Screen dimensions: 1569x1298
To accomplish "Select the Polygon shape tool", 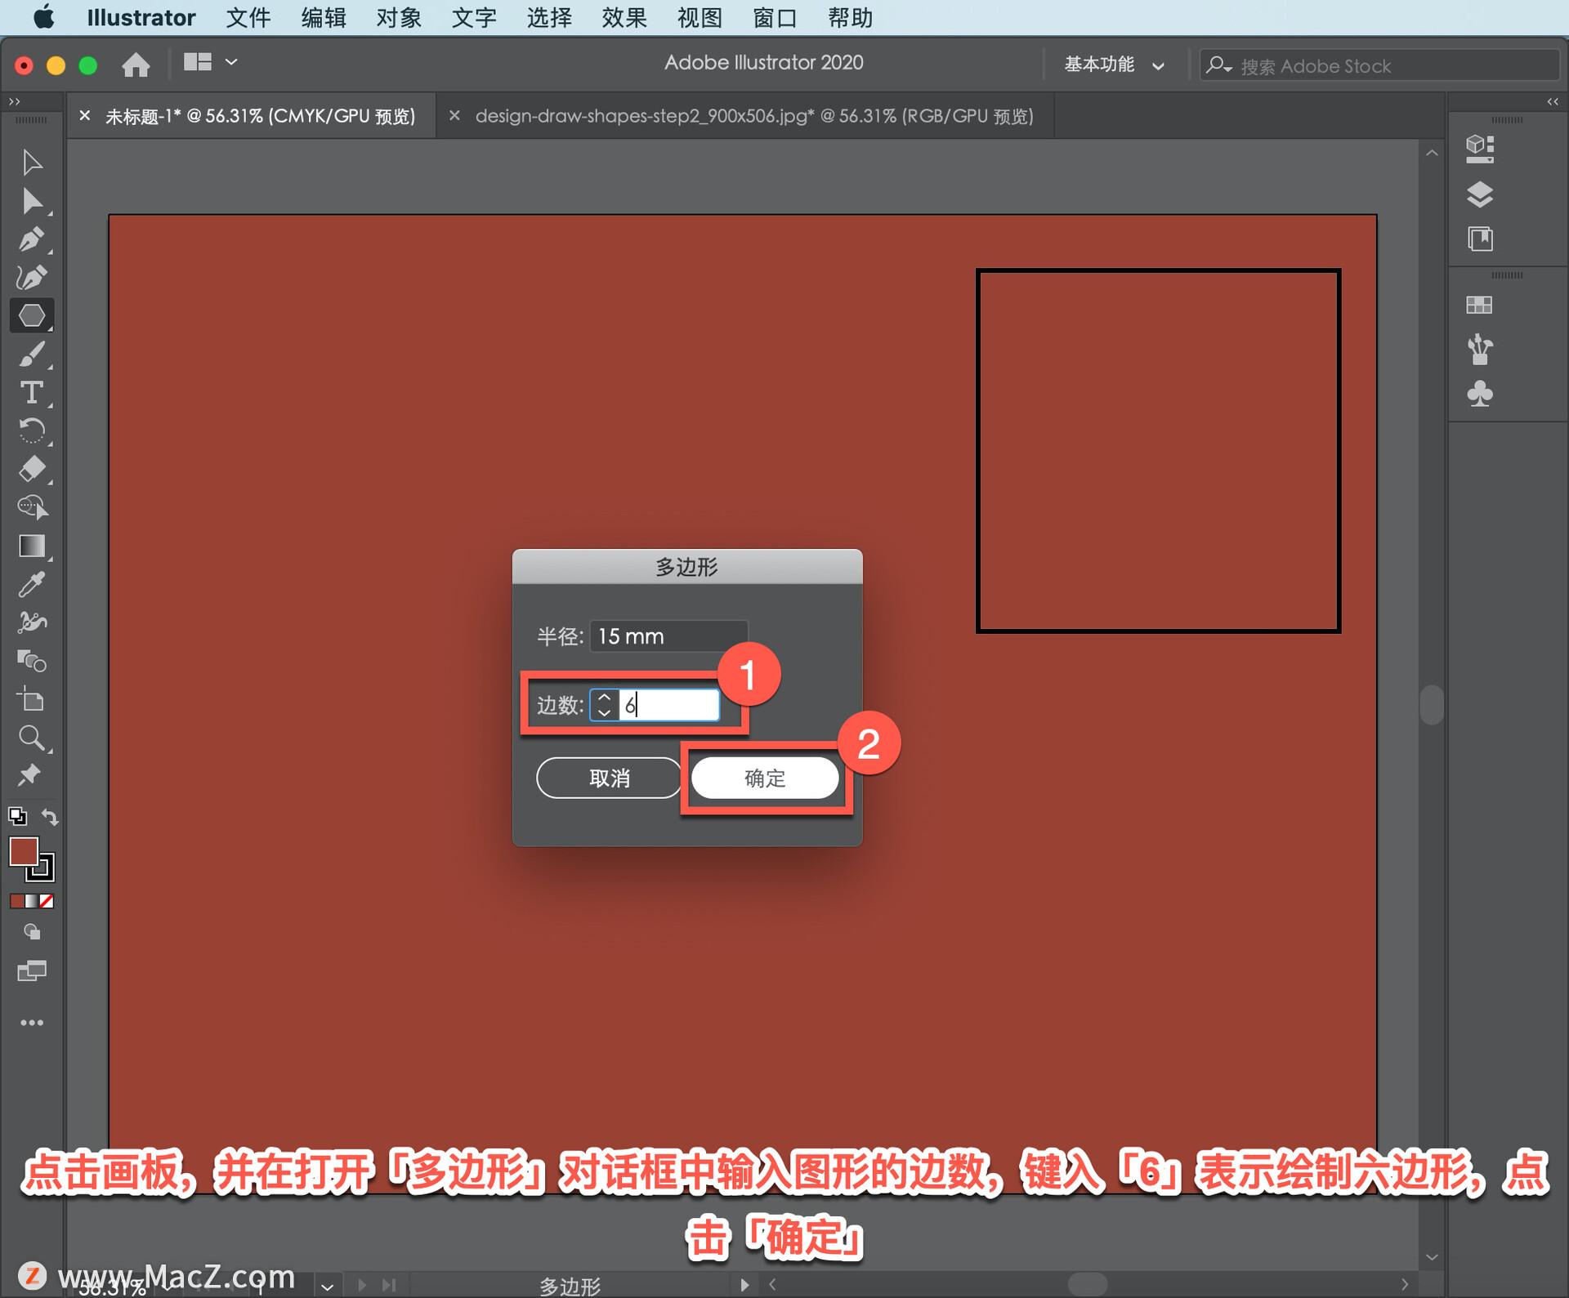I will point(32,315).
